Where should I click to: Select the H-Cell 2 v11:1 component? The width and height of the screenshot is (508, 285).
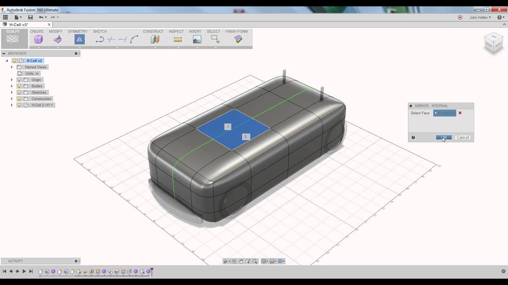tap(42, 105)
